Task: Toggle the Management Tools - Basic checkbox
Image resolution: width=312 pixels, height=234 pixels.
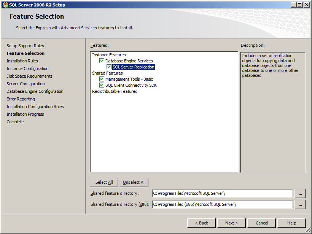Action: point(102,79)
